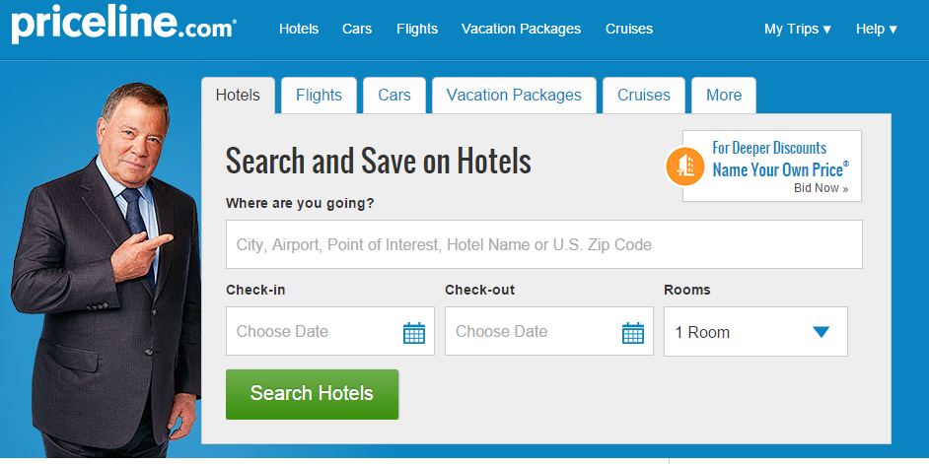Open the Check-in calendar icon
Viewport: 929px width, 464px height.
tap(414, 333)
